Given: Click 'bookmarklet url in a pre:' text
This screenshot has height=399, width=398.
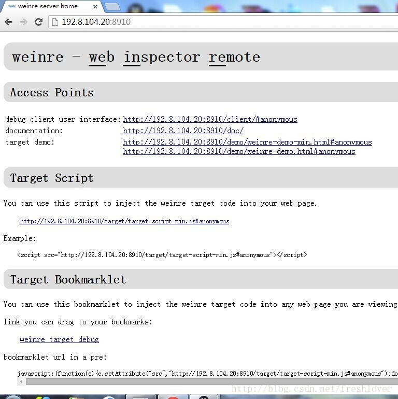Looking at the screenshot, I should click(55, 357).
